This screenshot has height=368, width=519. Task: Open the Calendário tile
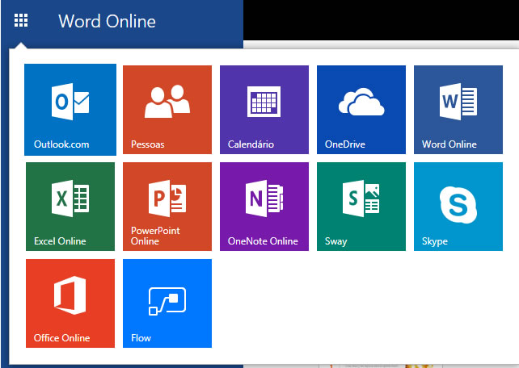264,110
